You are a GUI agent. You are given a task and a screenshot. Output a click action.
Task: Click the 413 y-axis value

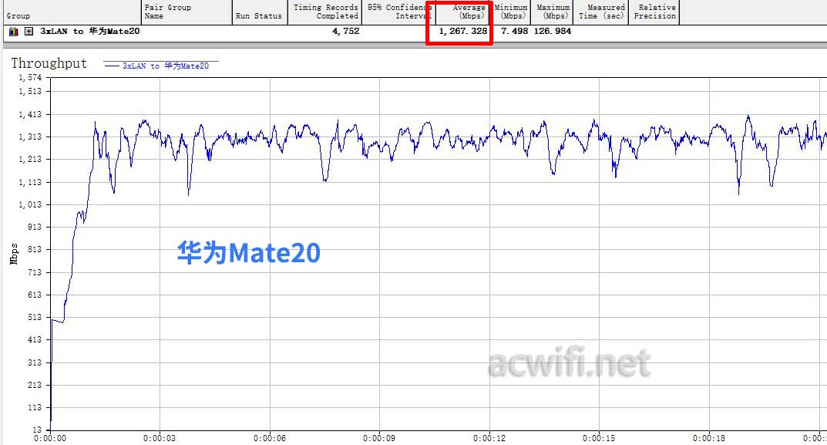click(x=34, y=339)
